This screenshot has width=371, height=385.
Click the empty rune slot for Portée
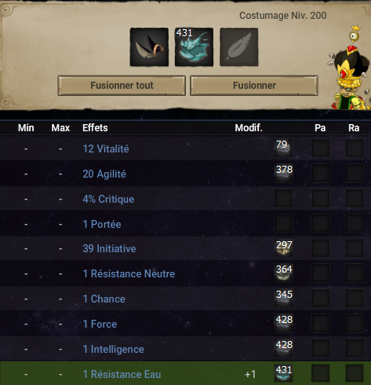click(x=283, y=223)
